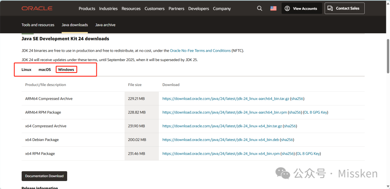Click the page vertical scrollbar thumb
Screen dimensions: 390x189
coord(388,56)
